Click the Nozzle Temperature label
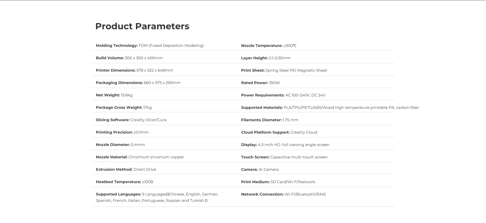 (261, 46)
